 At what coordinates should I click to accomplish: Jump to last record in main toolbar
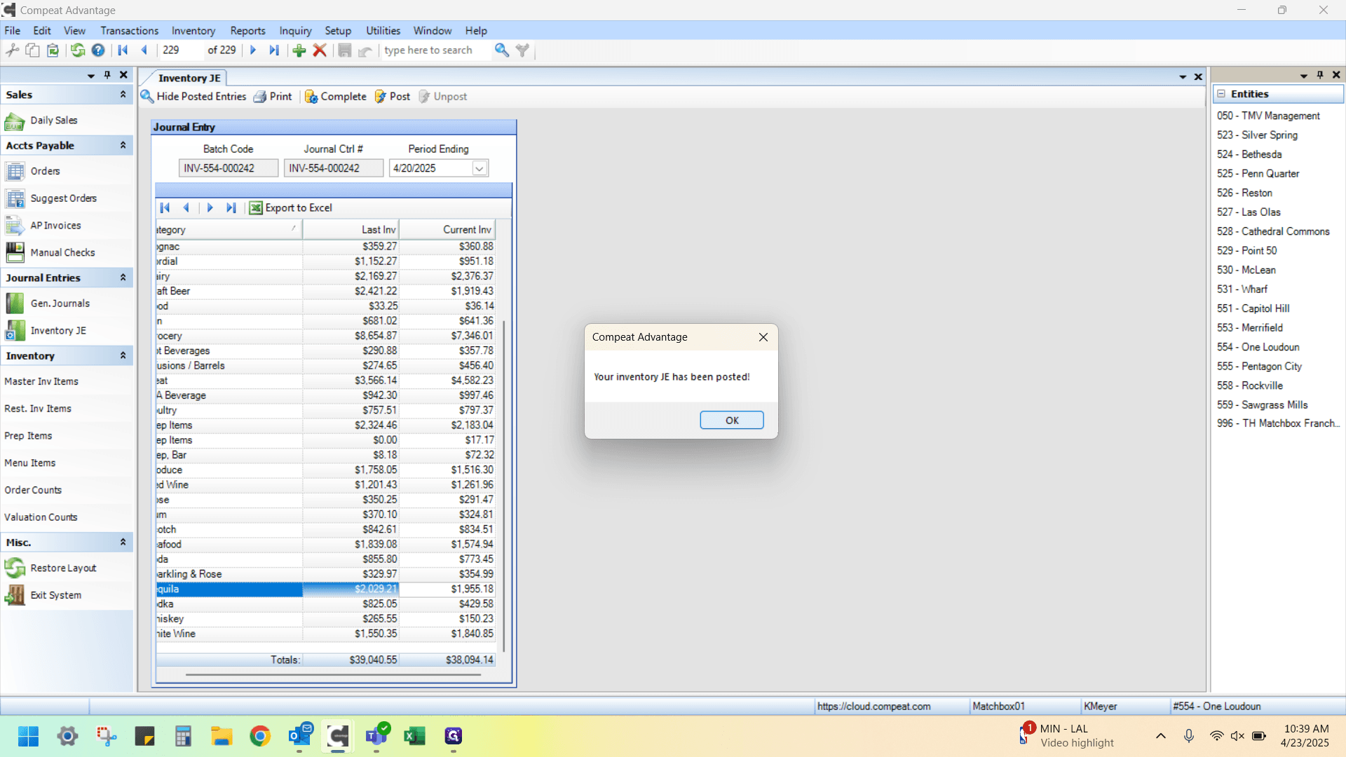coord(274,50)
